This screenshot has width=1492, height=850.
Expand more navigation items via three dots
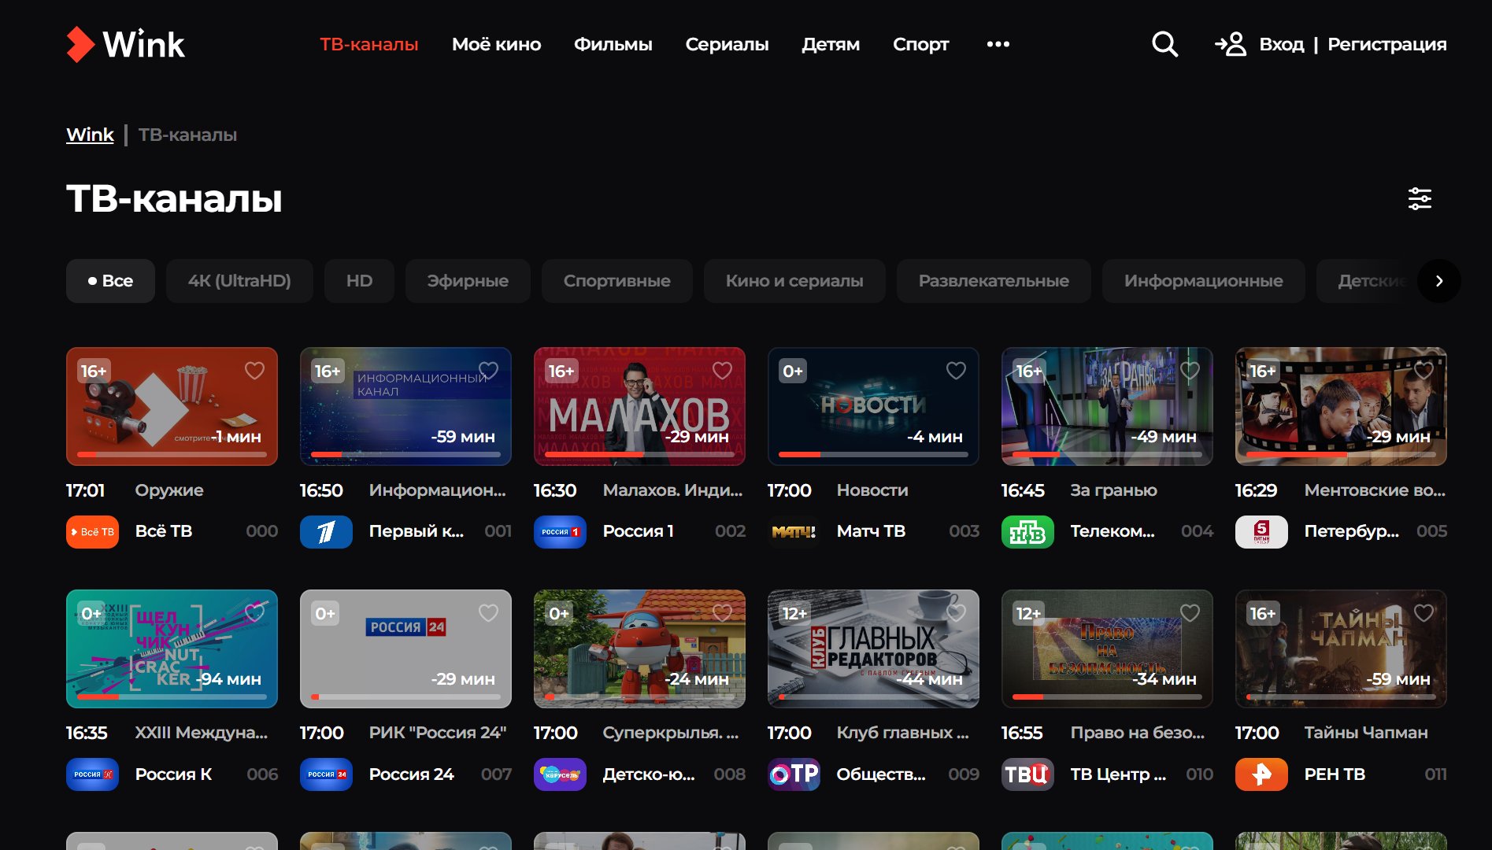point(998,44)
